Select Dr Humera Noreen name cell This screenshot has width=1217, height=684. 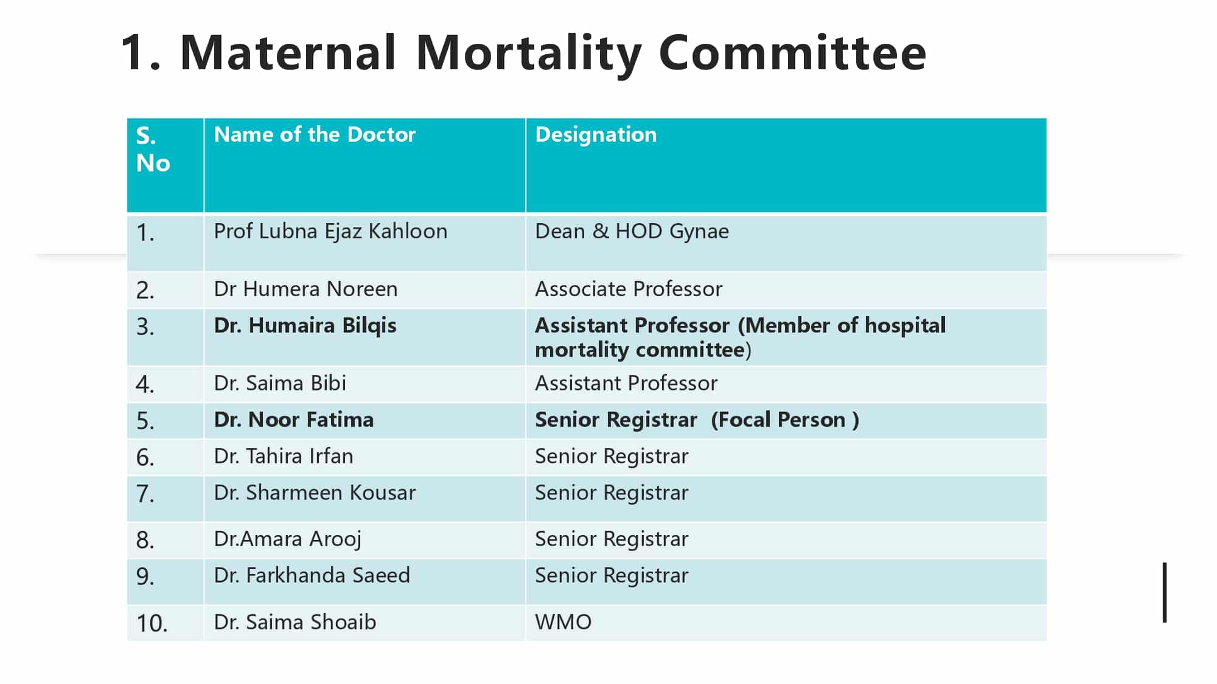click(x=364, y=289)
